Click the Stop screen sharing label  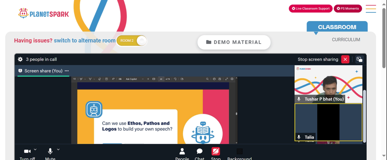[318, 59]
